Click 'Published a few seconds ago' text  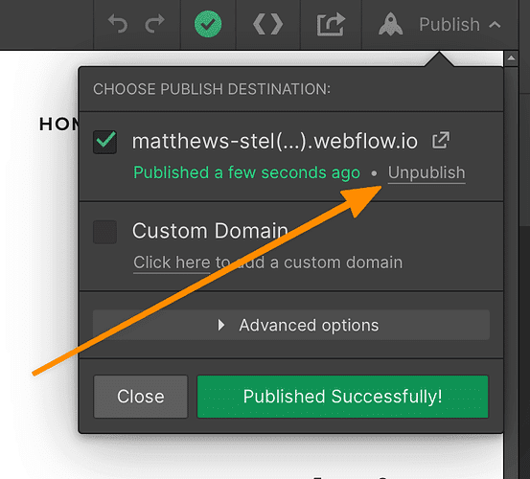pos(246,172)
